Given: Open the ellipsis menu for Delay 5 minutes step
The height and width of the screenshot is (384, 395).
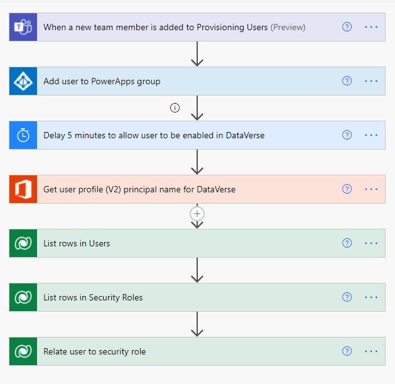Looking at the screenshot, I should 371,135.
